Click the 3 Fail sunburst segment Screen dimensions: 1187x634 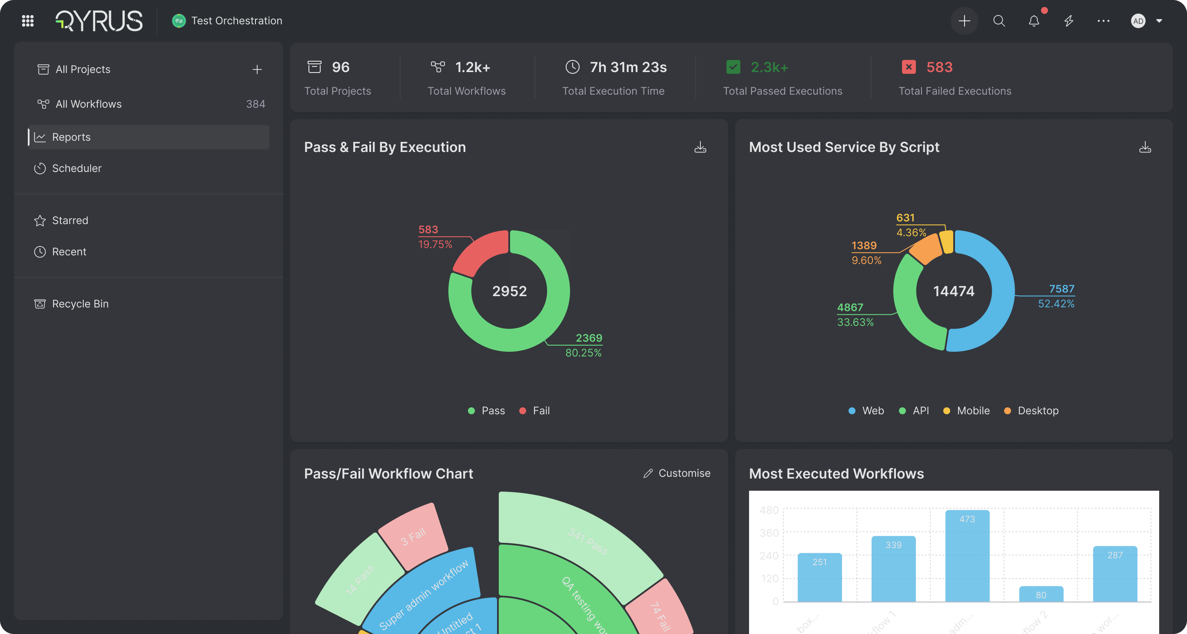pyautogui.click(x=413, y=536)
